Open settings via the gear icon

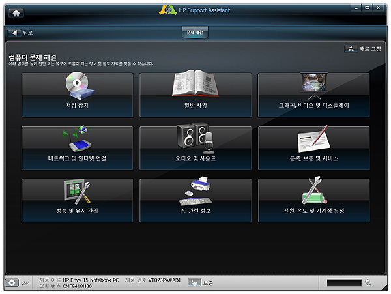coord(12,283)
